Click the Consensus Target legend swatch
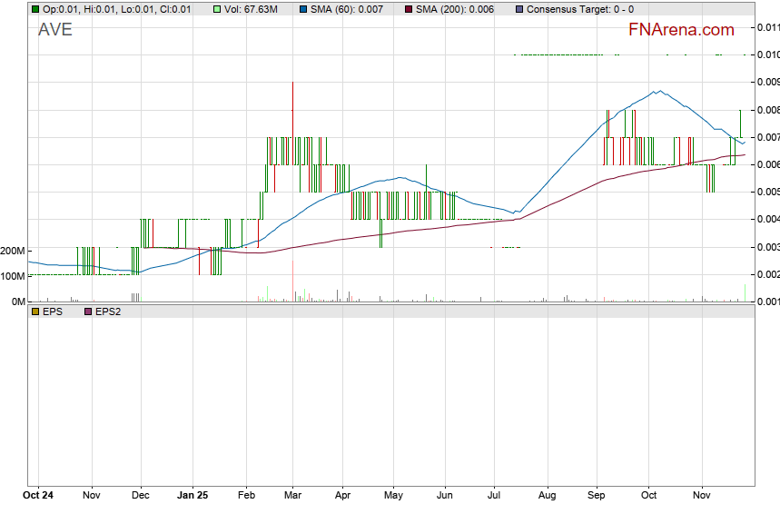The height and width of the screenshot is (514, 780). coord(518,9)
